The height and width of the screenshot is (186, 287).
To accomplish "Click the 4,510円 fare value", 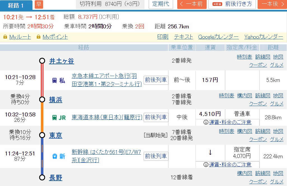I will [210, 114].
